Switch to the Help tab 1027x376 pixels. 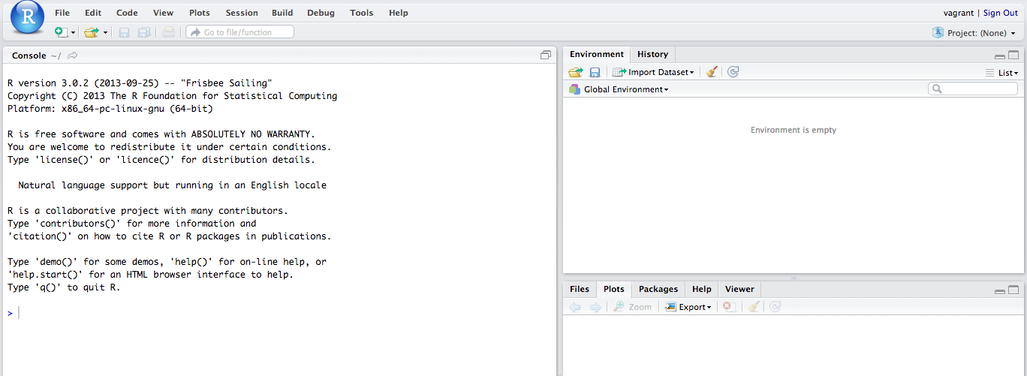(702, 289)
